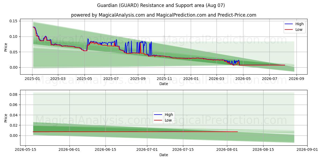Click the bottom chart x-axis tick '2026-09-01'
The width and height of the screenshot is (322, 161).
pos(308,150)
